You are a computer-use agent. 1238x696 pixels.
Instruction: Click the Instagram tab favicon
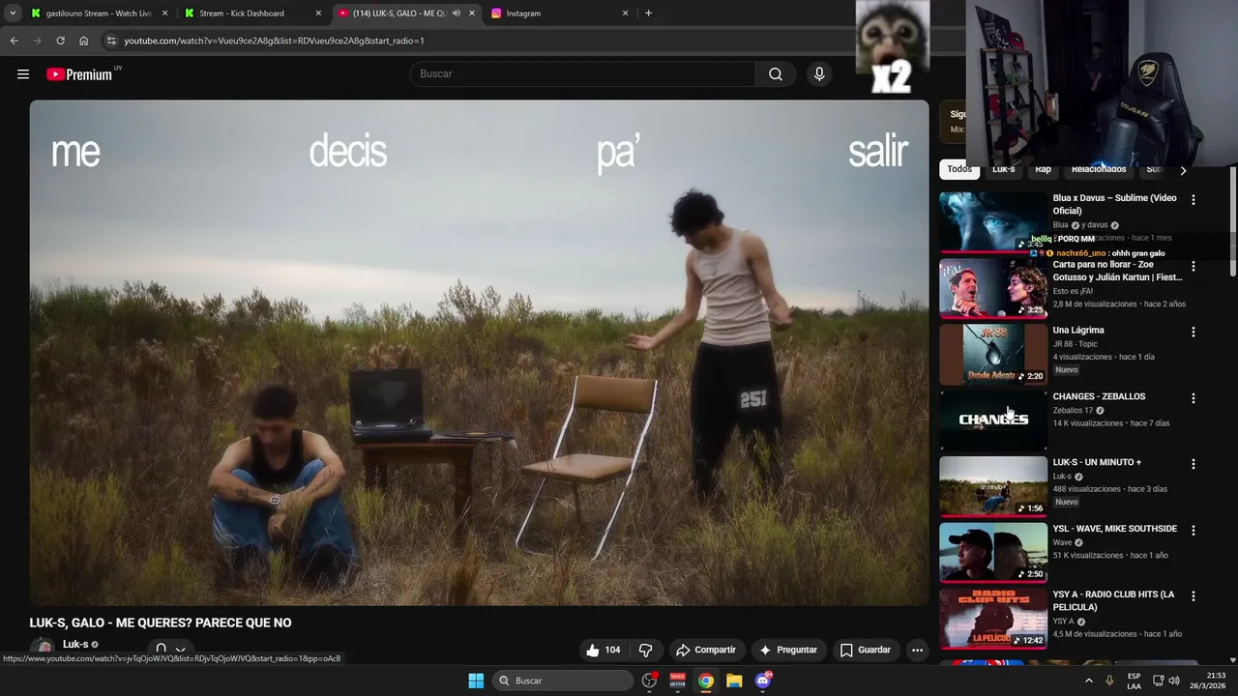click(x=496, y=14)
